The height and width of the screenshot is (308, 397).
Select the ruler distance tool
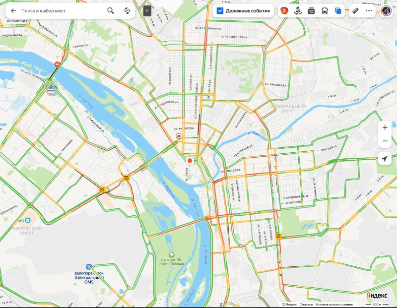point(355,10)
